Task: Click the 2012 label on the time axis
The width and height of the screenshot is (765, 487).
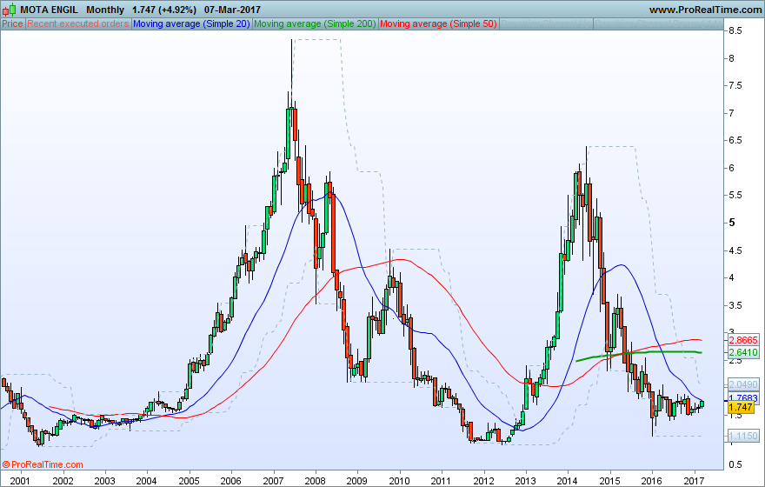Action: click(x=484, y=481)
